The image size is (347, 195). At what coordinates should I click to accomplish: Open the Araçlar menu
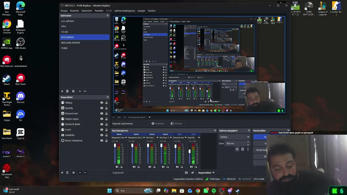coord(141,11)
